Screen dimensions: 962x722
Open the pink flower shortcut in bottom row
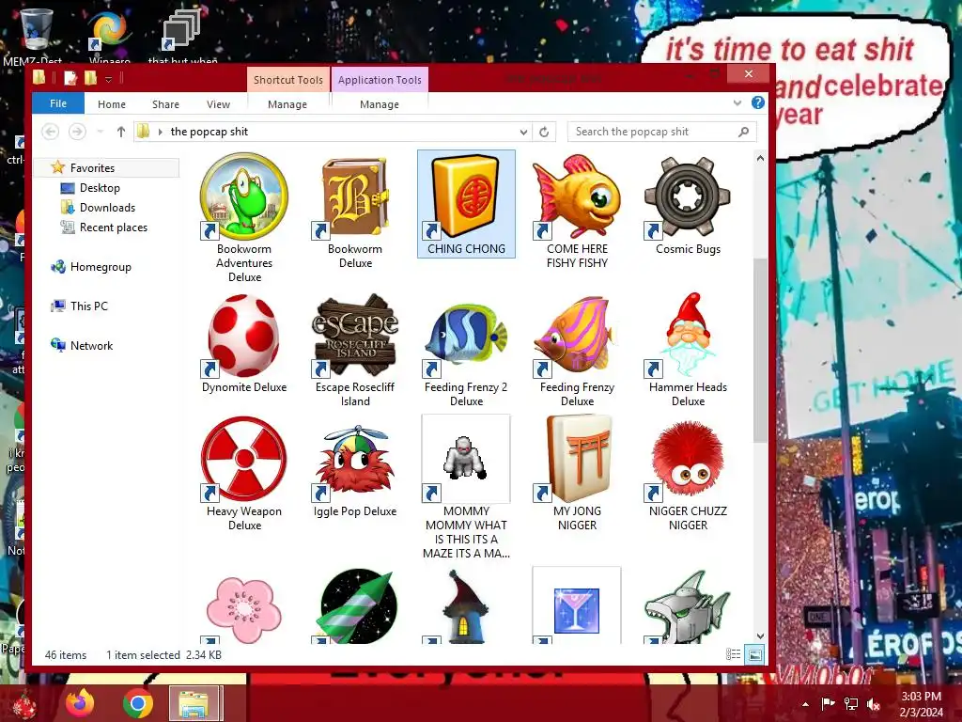(244, 608)
